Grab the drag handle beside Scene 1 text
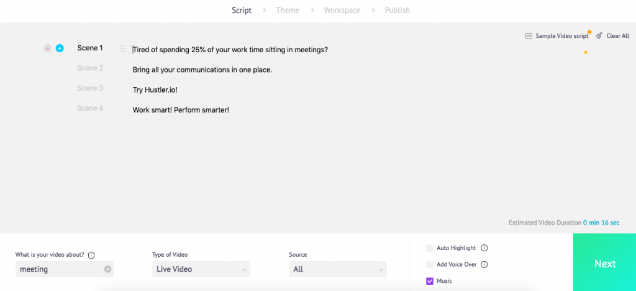Screen dimensions: 636x291 (122, 48)
